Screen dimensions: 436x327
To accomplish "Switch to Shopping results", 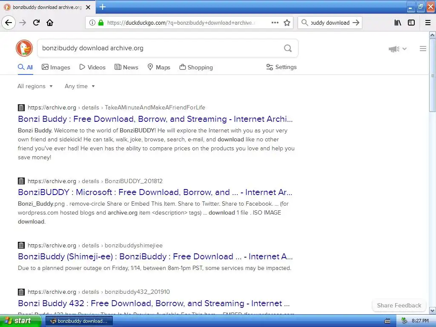I will [x=196, y=67].
